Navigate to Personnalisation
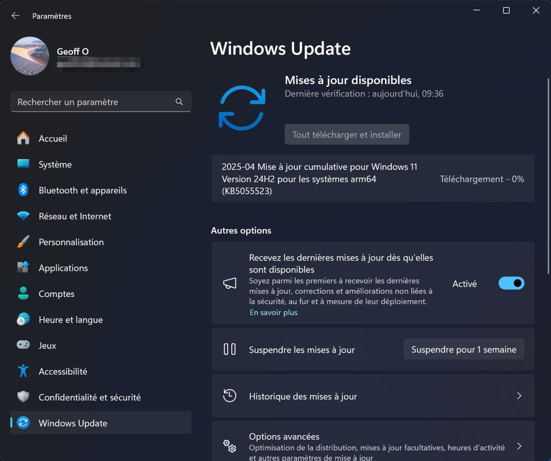This screenshot has height=461, width=551. (x=101, y=242)
